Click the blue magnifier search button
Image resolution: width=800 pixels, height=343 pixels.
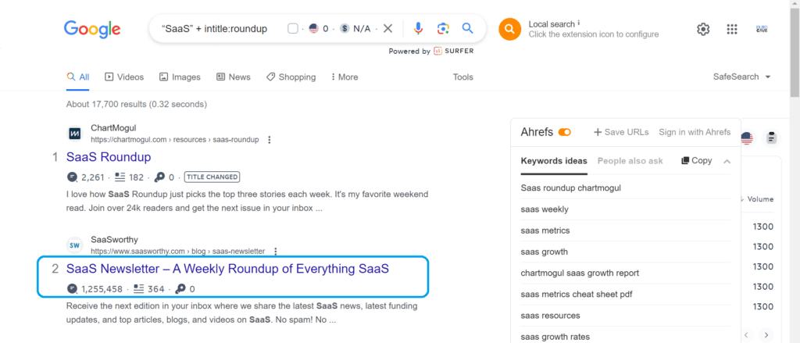point(467,28)
